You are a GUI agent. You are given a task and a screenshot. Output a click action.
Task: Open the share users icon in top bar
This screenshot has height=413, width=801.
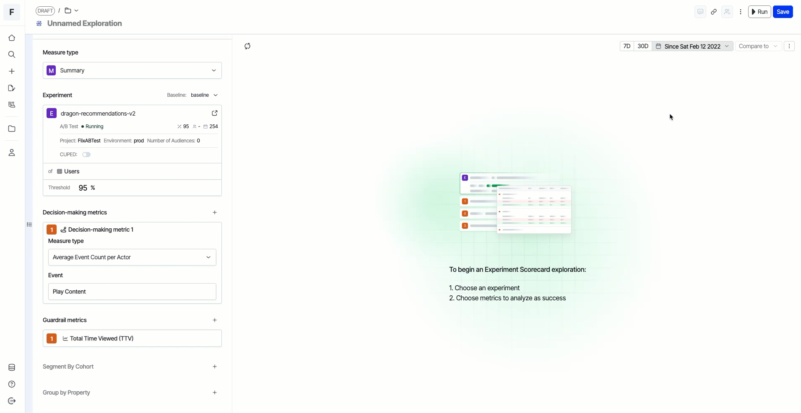(727, 12)
